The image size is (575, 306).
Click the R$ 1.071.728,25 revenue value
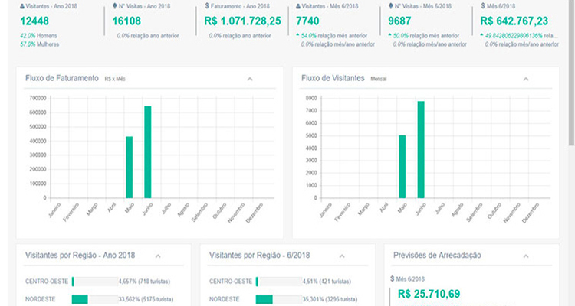coord(243,21)
